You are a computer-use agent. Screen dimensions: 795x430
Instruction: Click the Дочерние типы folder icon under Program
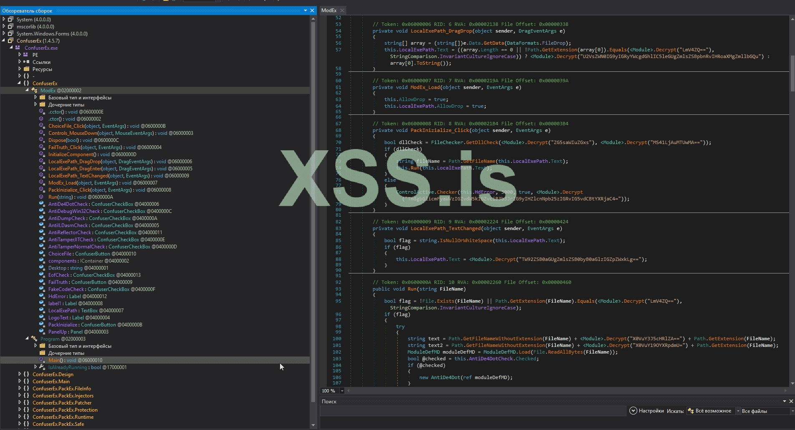click(42, 353)
